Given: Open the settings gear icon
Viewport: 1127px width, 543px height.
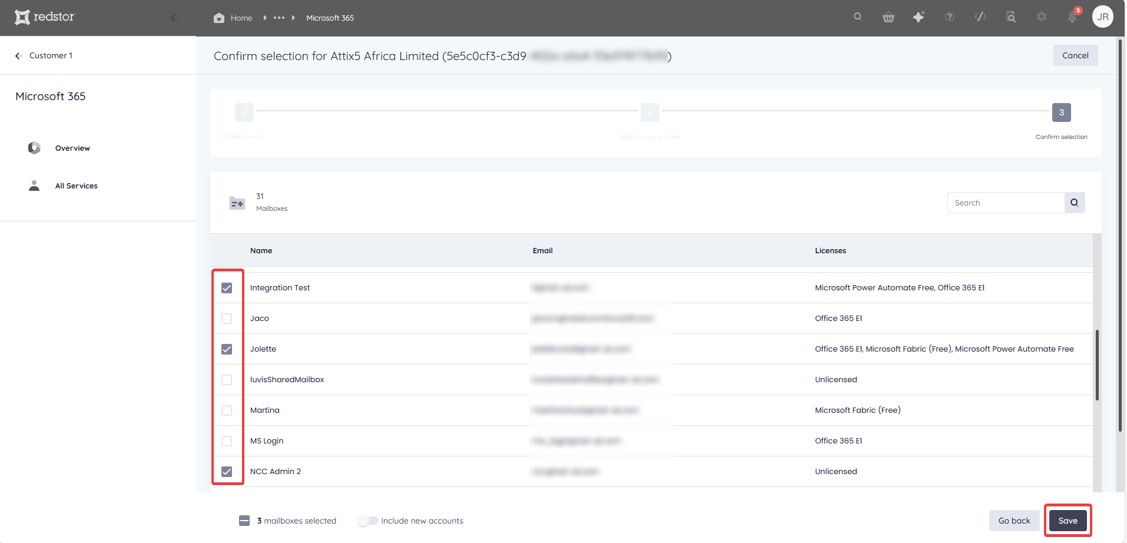Looking at the screenshot, I should [x=1042, y=17].
